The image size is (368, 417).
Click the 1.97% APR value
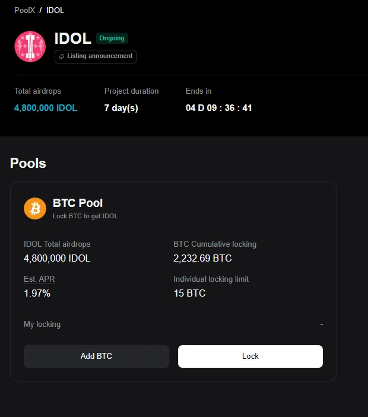pos(37,293)
